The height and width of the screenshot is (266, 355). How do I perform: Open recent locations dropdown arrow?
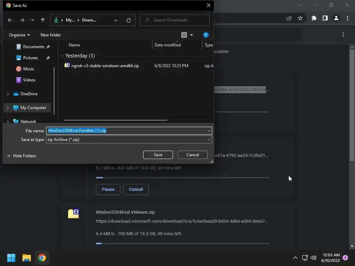click(x=33, y=20)
